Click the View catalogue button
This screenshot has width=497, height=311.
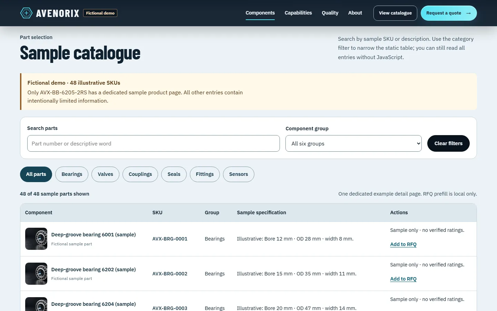click(x=395, y=13)
